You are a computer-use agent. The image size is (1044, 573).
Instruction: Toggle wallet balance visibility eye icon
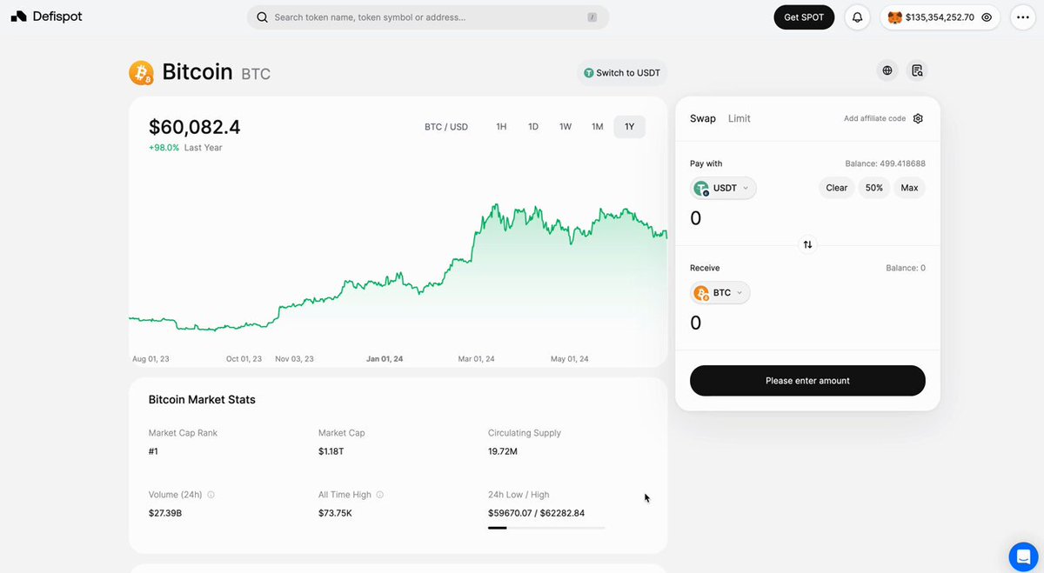click(x=987, y=17)
